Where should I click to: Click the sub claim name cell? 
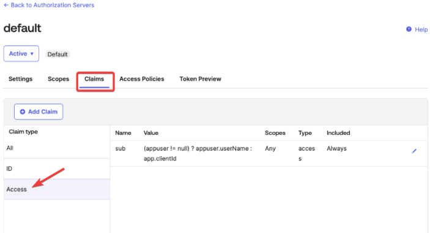pos(120,148)
